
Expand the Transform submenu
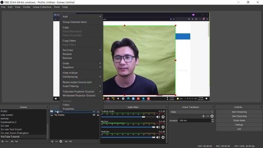[x=81, y=67]
